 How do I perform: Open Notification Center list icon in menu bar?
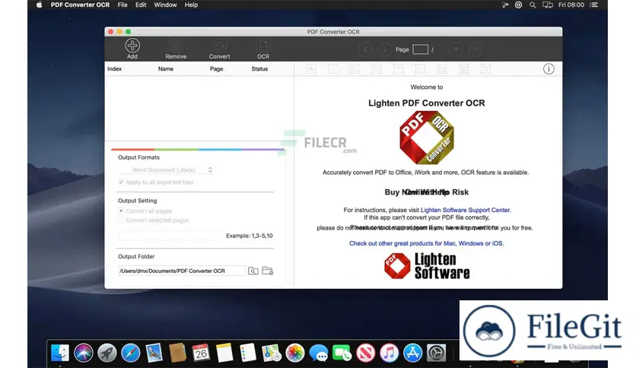(594, 5)
